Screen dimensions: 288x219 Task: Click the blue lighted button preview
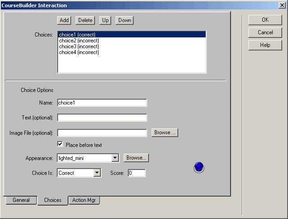click(x=199, y=167)
